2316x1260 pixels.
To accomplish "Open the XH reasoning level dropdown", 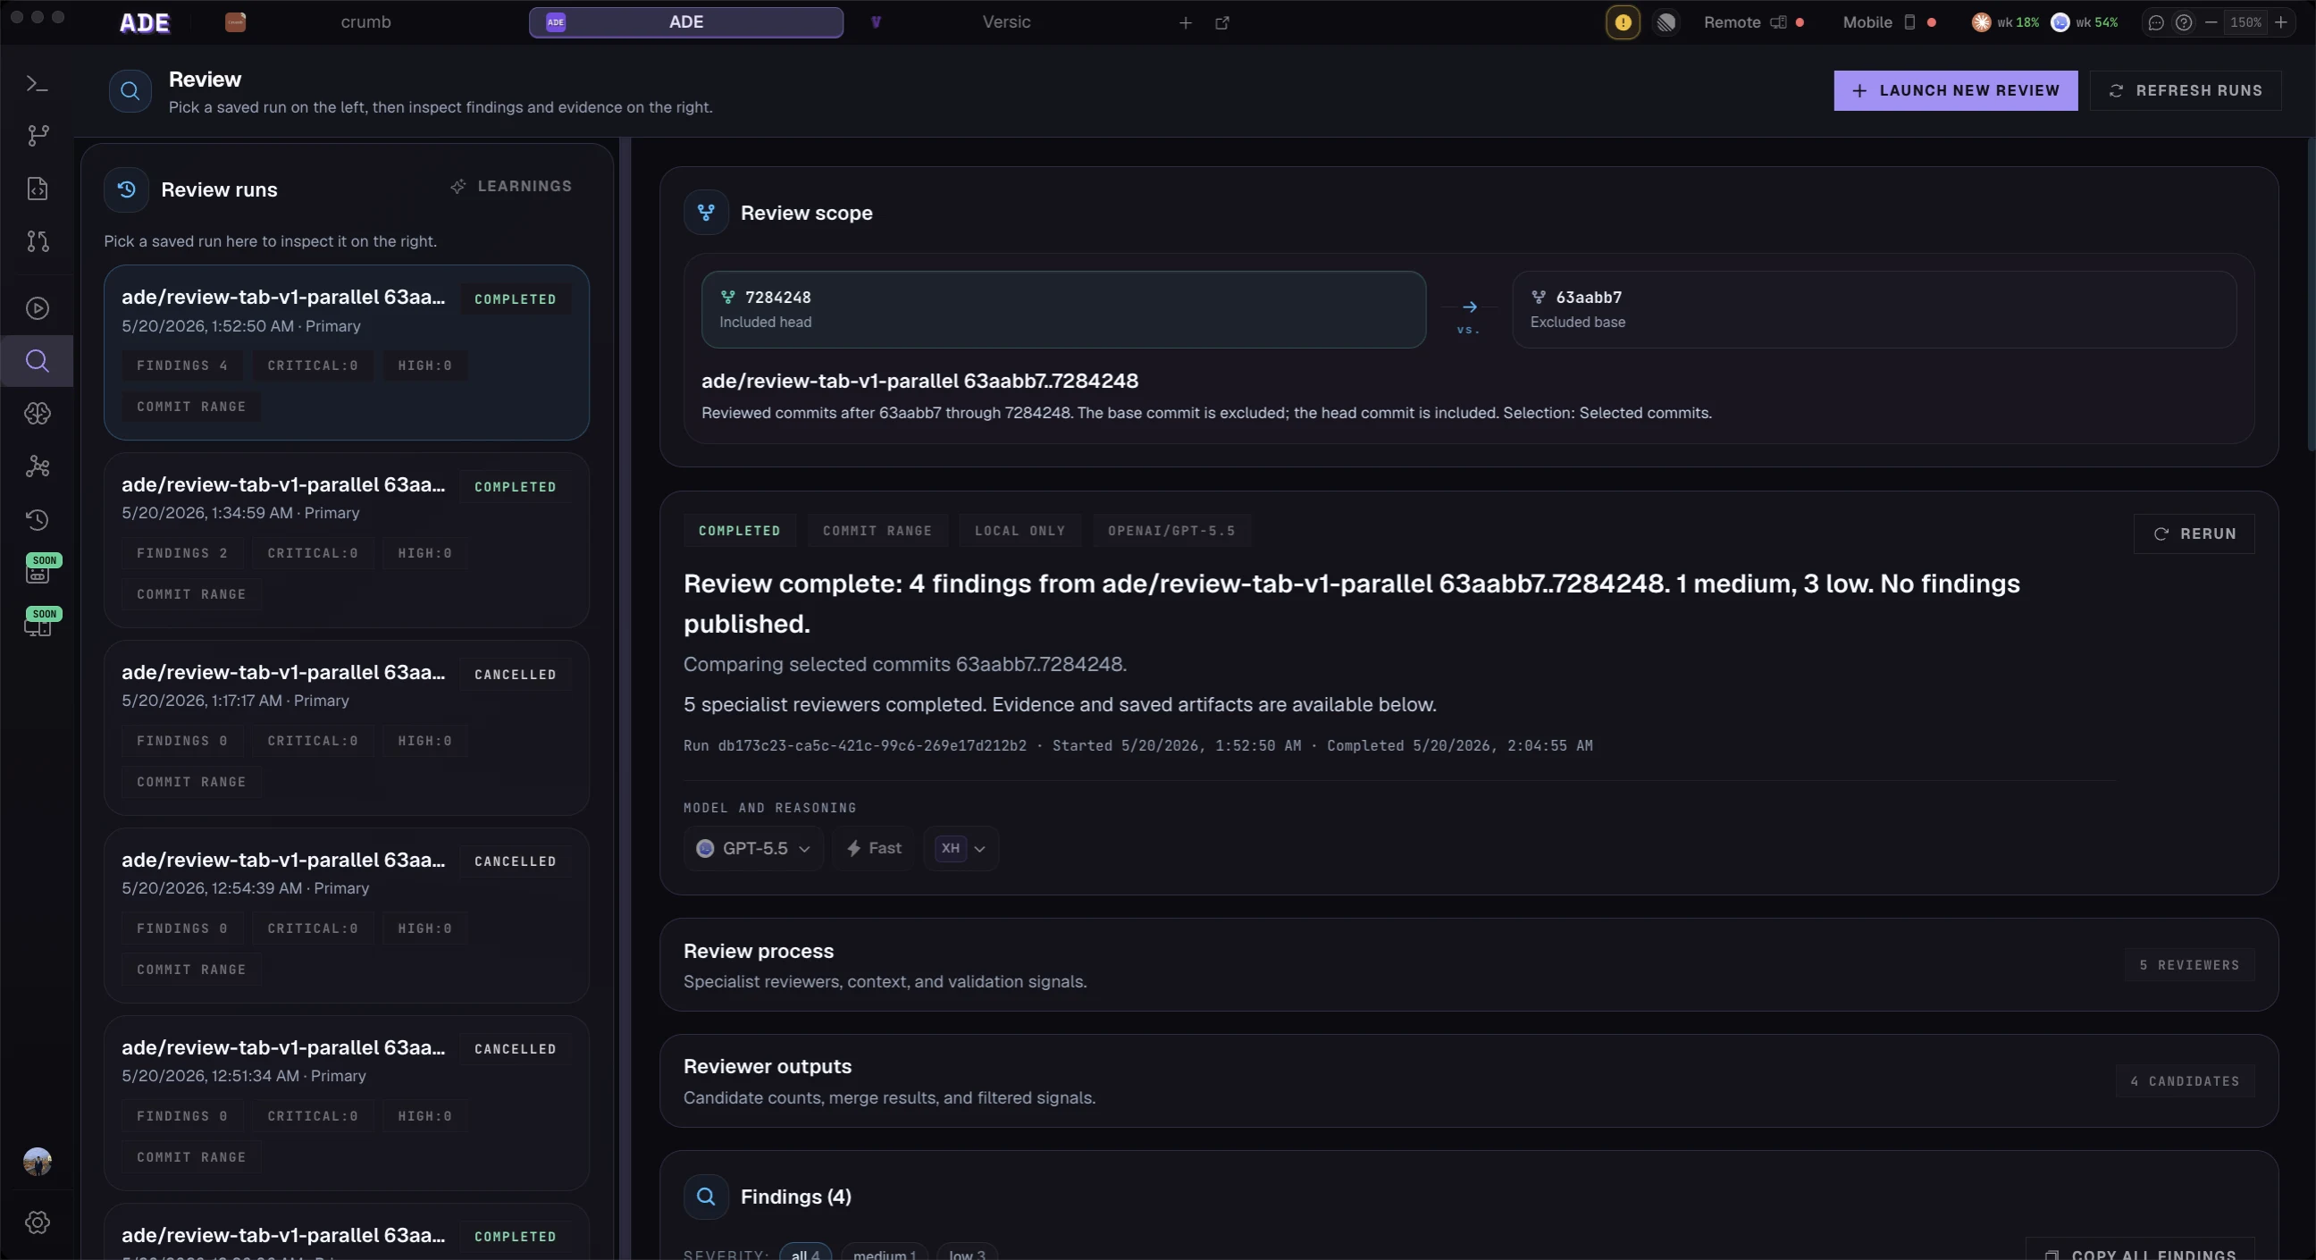I will (961, 849).
